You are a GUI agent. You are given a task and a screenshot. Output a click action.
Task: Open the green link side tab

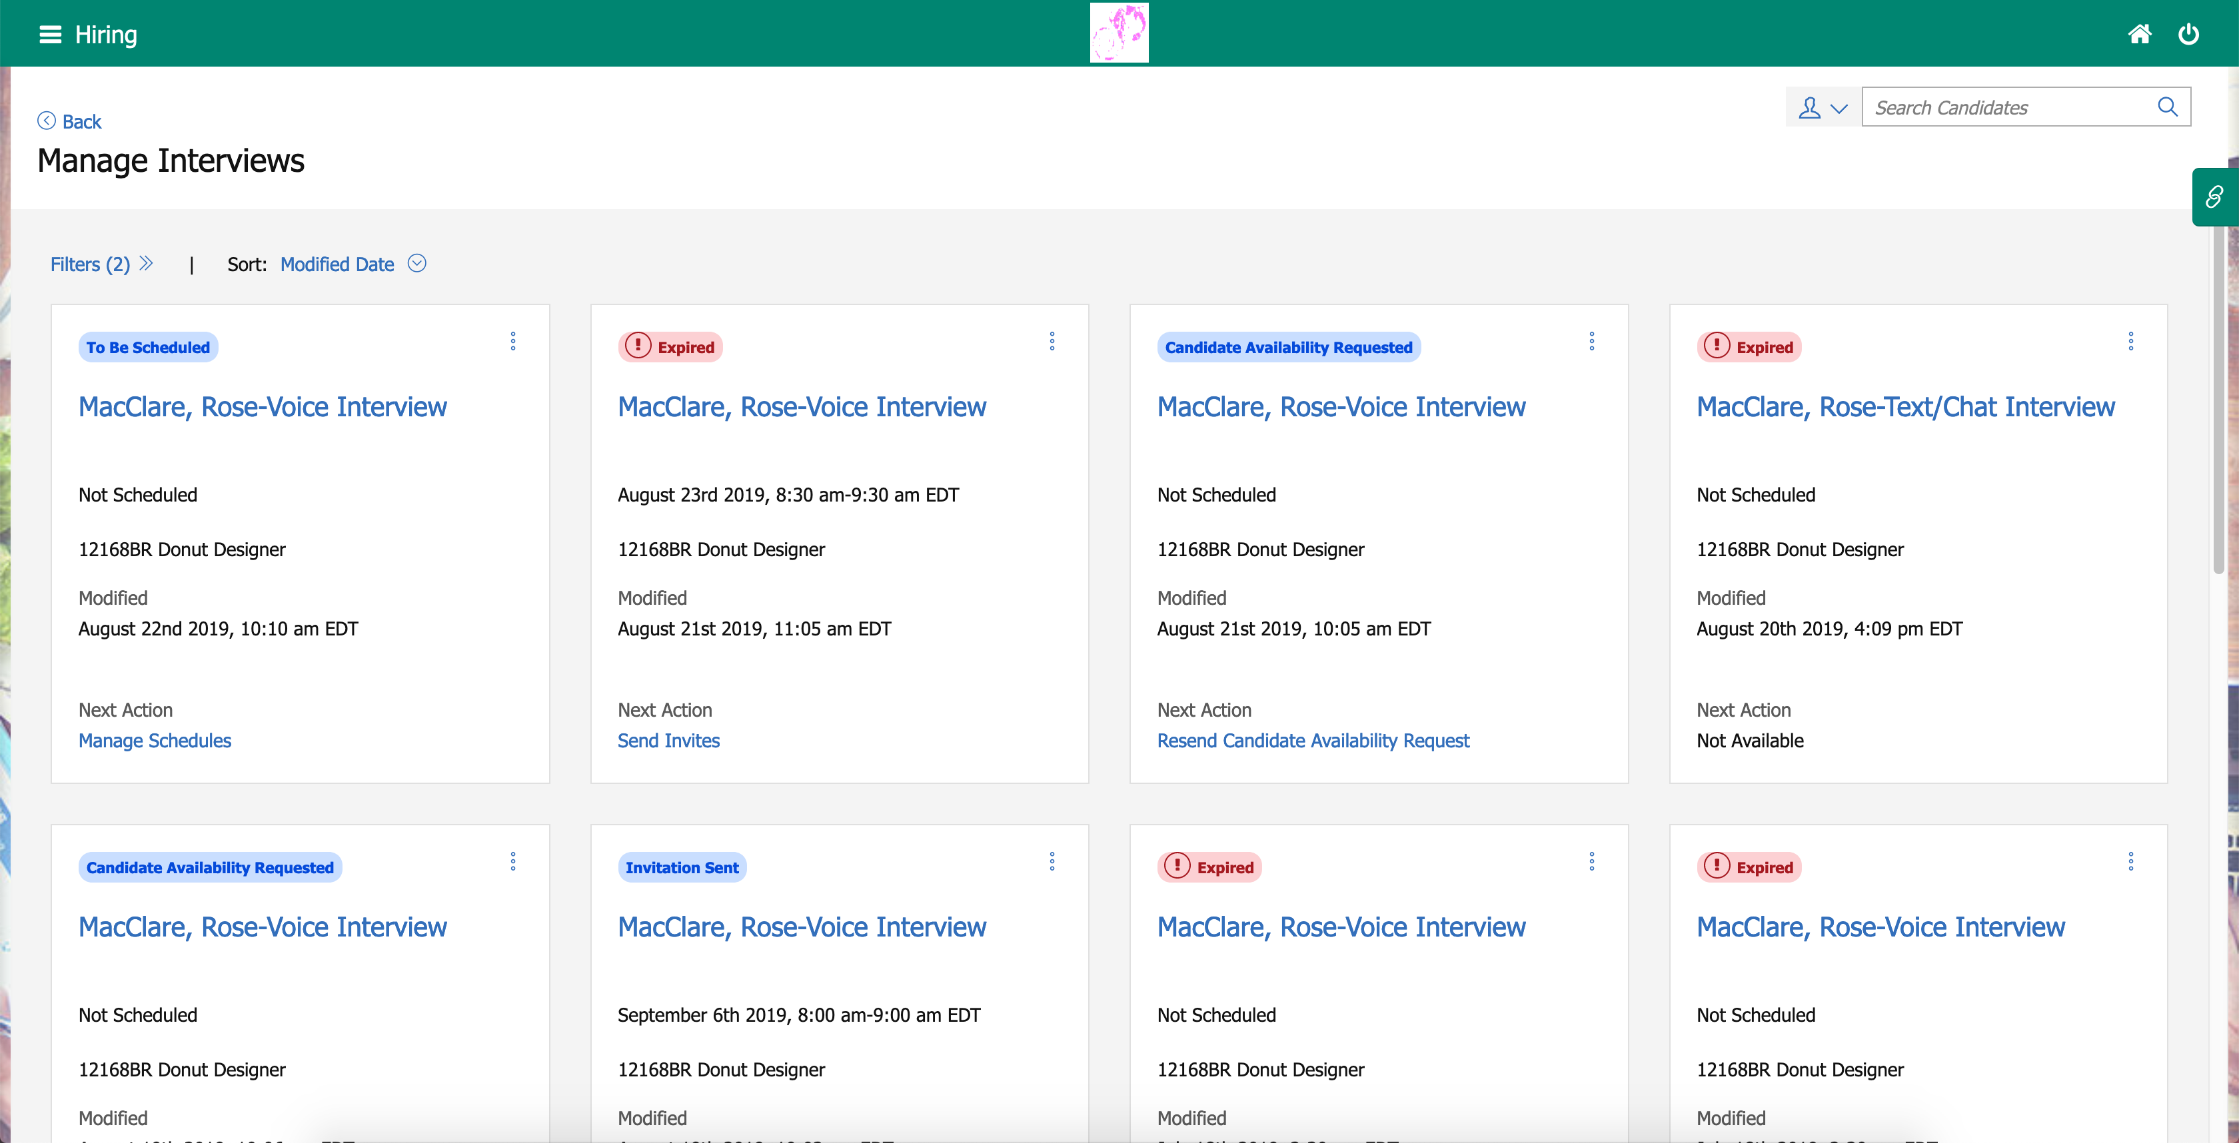2214,197
